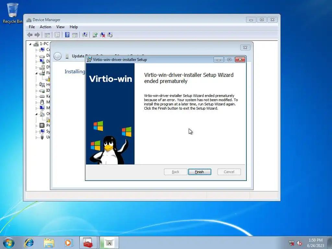
Task: Open Properties via Device Manager toolbar icon
Action: [x=57, y=35]
